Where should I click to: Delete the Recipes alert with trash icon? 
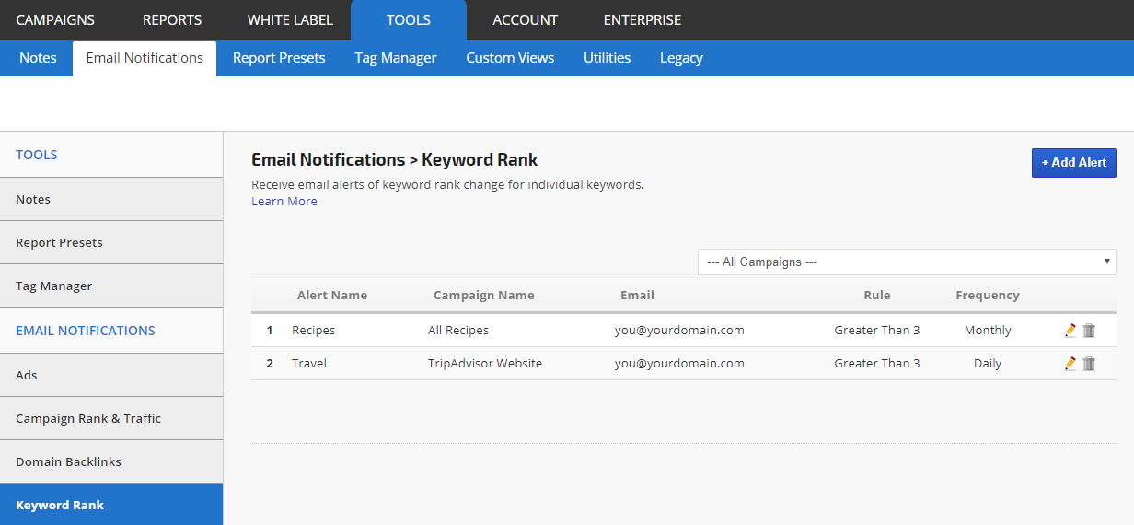tap(1089, 331)
